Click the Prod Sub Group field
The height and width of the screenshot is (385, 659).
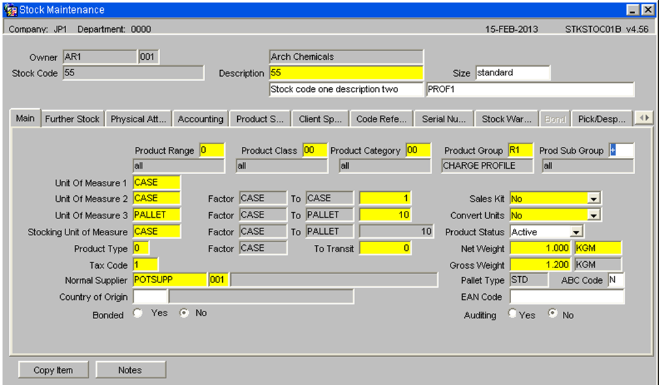pyautogui.click(x=622, y=150)
